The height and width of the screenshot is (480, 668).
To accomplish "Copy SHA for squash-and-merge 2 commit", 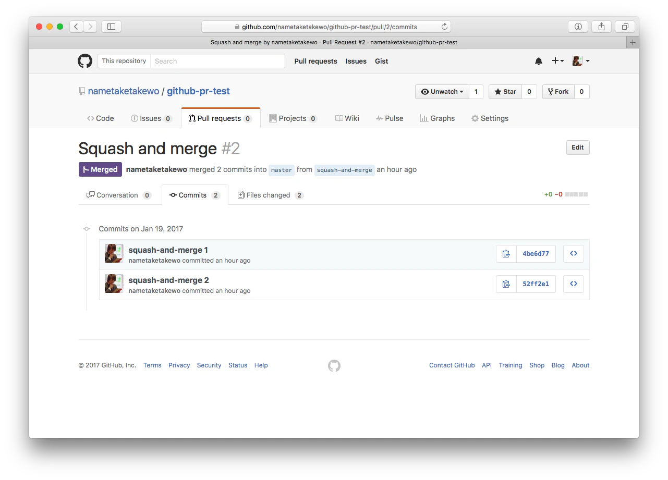I will (506, 284).
